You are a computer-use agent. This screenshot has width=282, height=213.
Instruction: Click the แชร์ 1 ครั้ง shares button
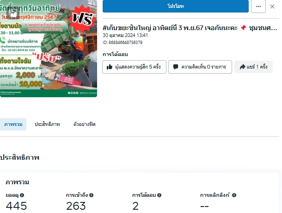253,67
